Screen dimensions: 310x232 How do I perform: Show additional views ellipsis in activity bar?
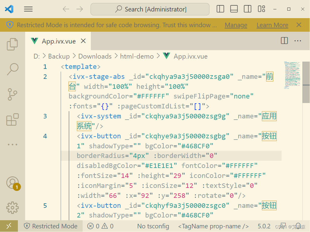(x=12, y=144)
